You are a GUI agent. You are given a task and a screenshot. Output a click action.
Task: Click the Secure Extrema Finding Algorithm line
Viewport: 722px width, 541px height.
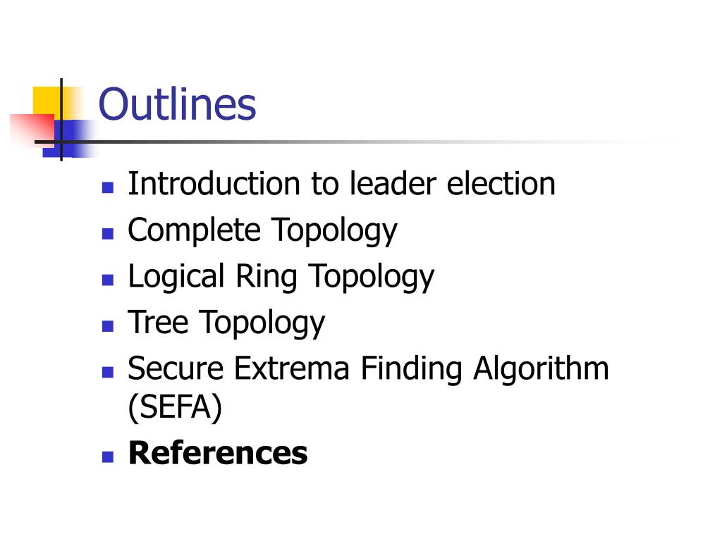tap(368, 368)
